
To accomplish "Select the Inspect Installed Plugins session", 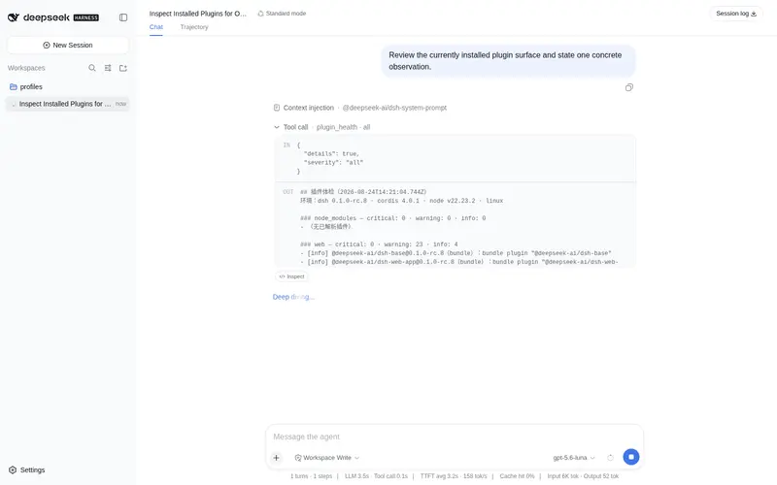I will [x=68, y=104].
